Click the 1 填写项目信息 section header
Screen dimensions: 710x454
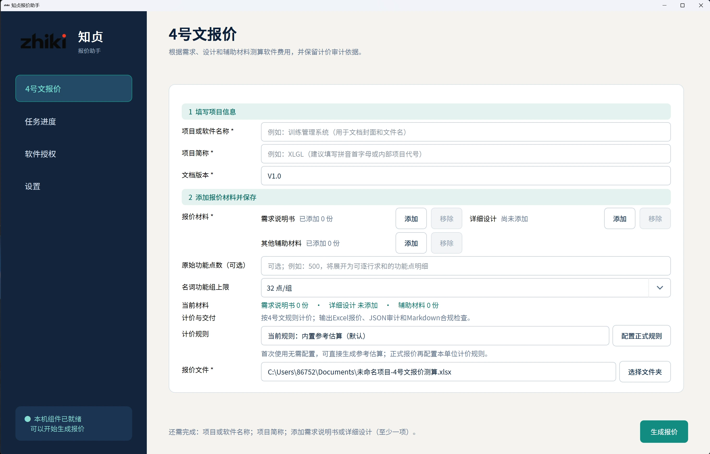click(x=426, y=112)
